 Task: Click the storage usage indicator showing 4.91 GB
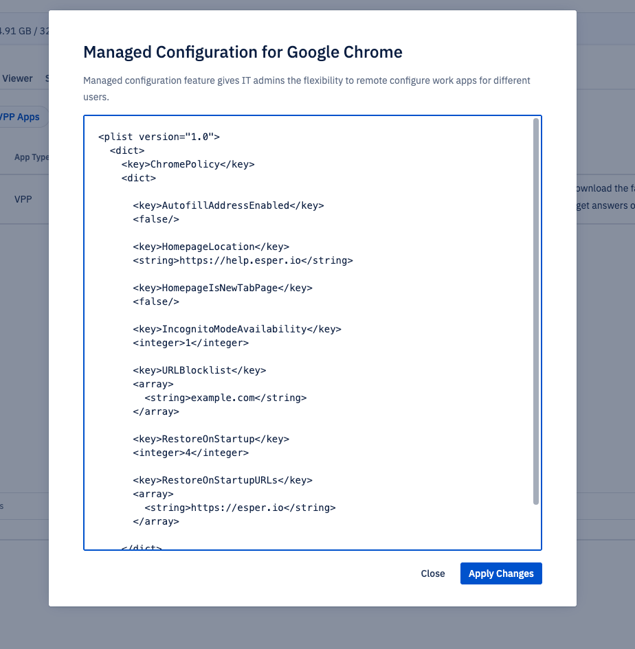(x=21, y=31)
